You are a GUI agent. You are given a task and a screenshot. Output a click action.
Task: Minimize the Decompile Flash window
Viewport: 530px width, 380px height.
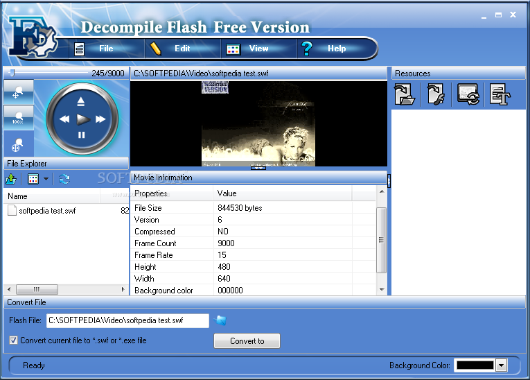[484, 16]
